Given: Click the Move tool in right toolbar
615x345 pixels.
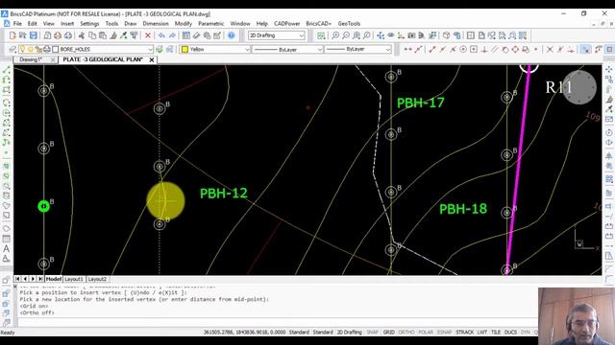Looking at the screenshot, I should (608, 69).
